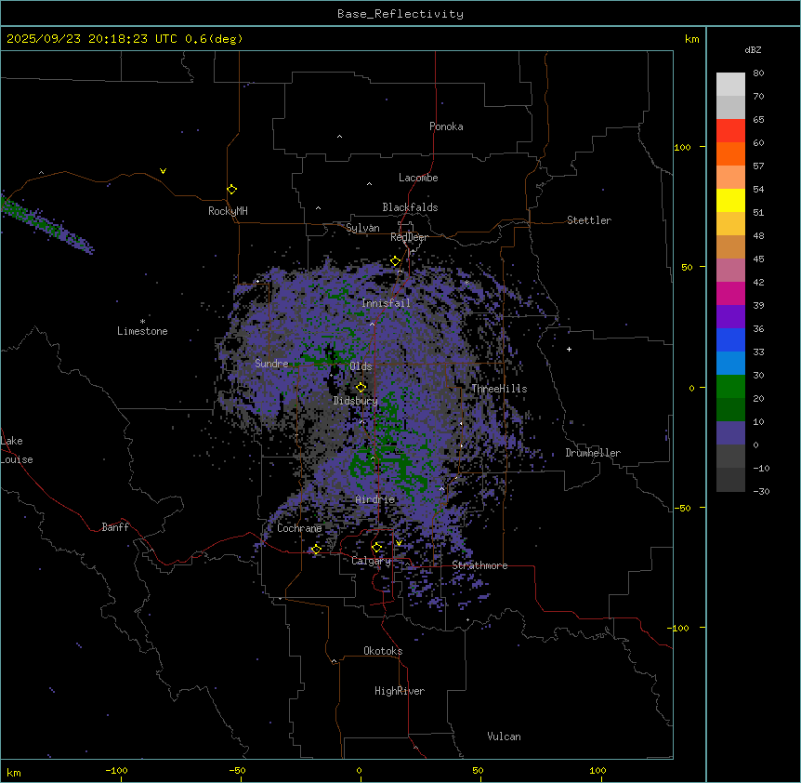Screen dimensions: 801x783
Task: Click the Strathmore city label
Action: point(479,565)
